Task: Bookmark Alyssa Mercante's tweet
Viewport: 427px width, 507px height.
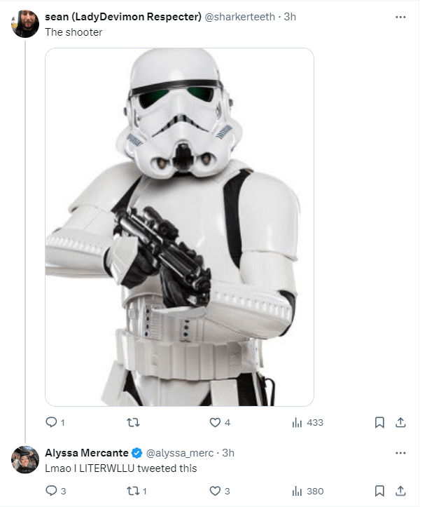Action: coord(379,491)
